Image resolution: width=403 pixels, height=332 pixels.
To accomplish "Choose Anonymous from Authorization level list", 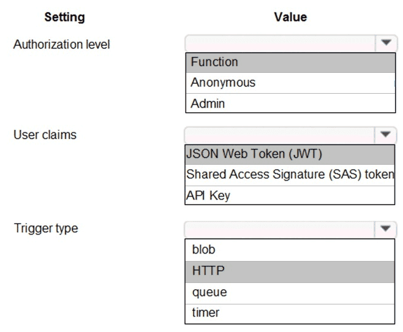I will pos(290,83).
